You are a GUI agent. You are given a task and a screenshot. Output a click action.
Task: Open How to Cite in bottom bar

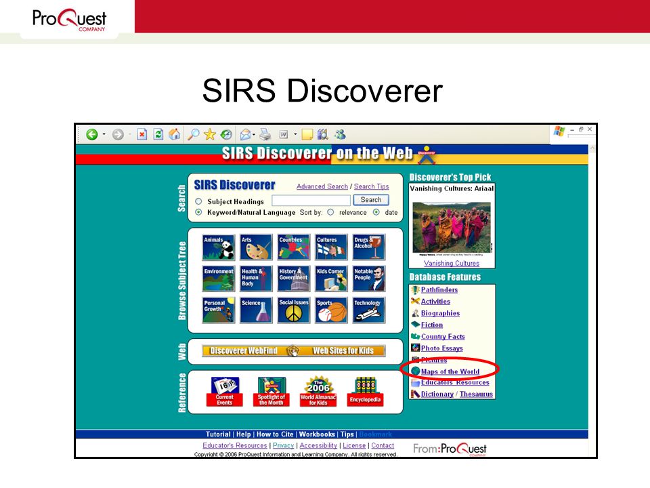[275, 434]
